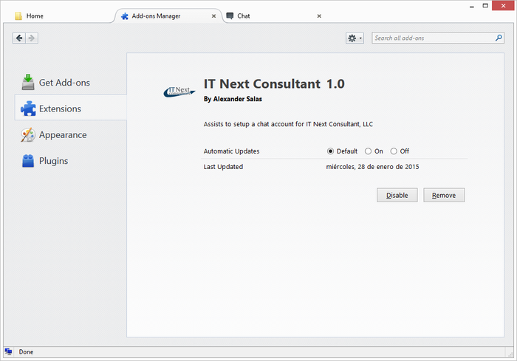This screenshot has height=361, width=517.
Task: Minimize the window
Action: point(472,6)
